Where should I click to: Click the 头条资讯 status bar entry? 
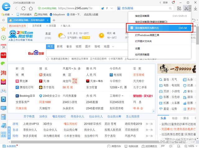[x=9, y=146]
